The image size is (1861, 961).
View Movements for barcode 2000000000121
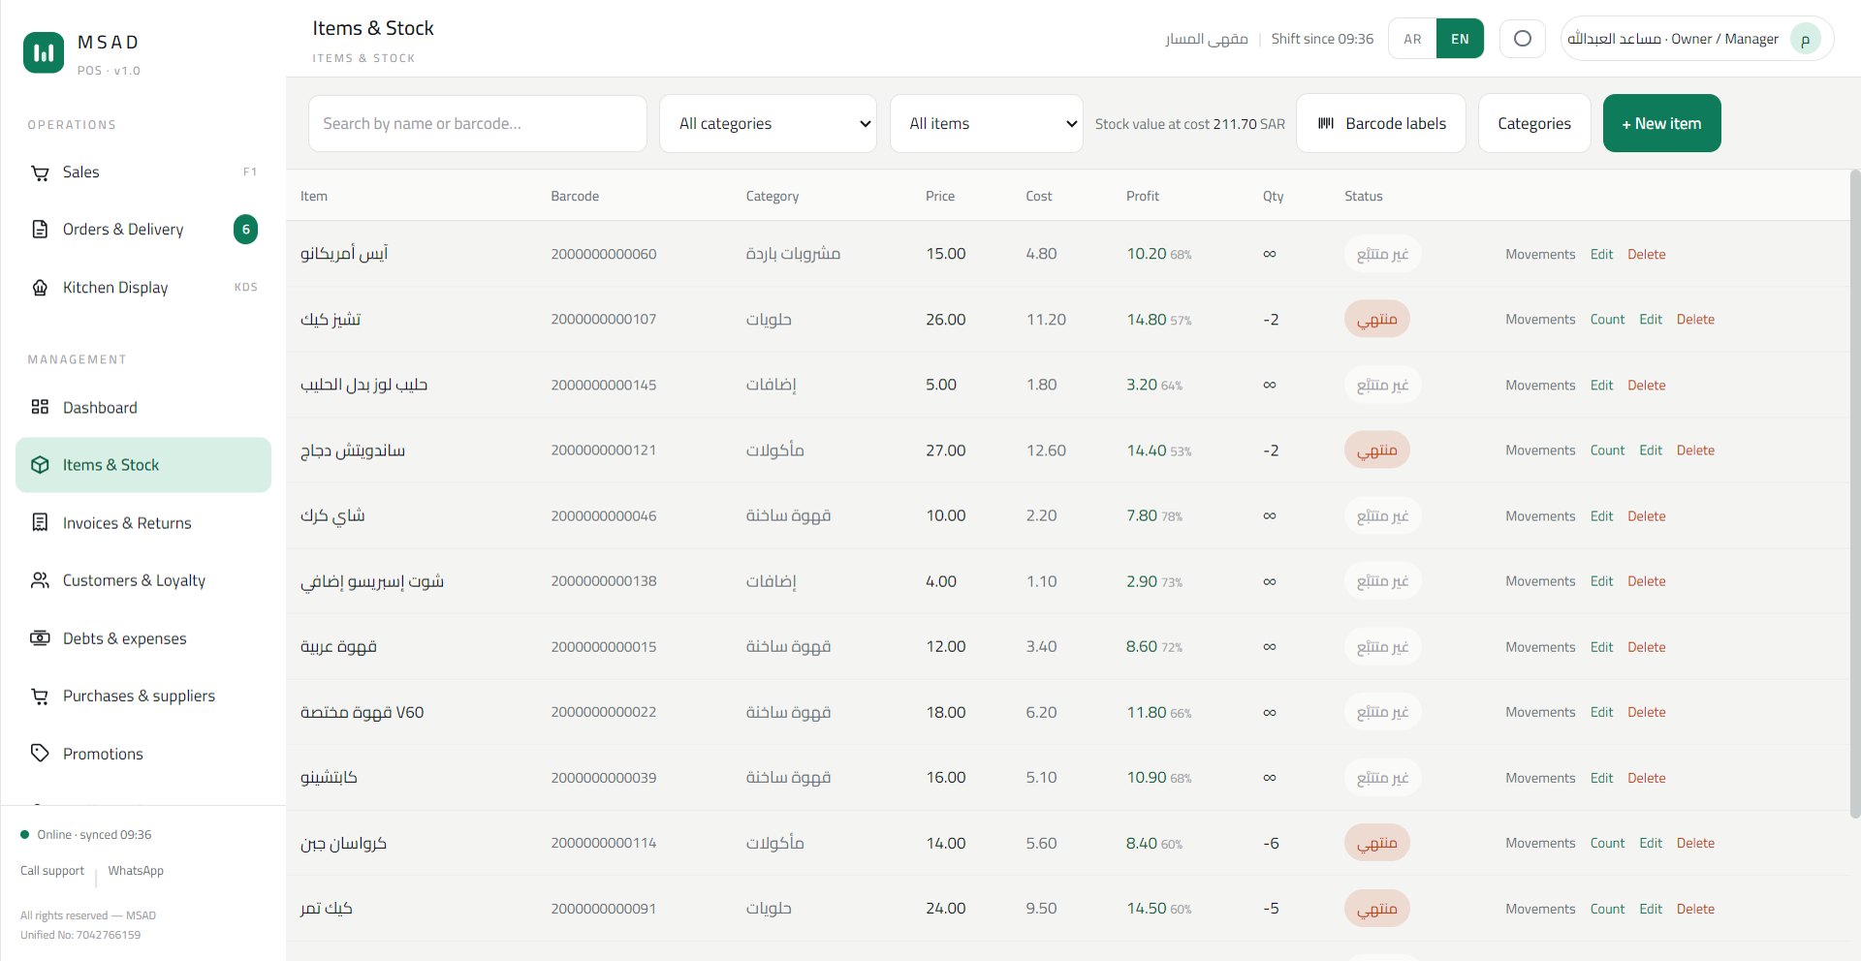[1540, 450]
